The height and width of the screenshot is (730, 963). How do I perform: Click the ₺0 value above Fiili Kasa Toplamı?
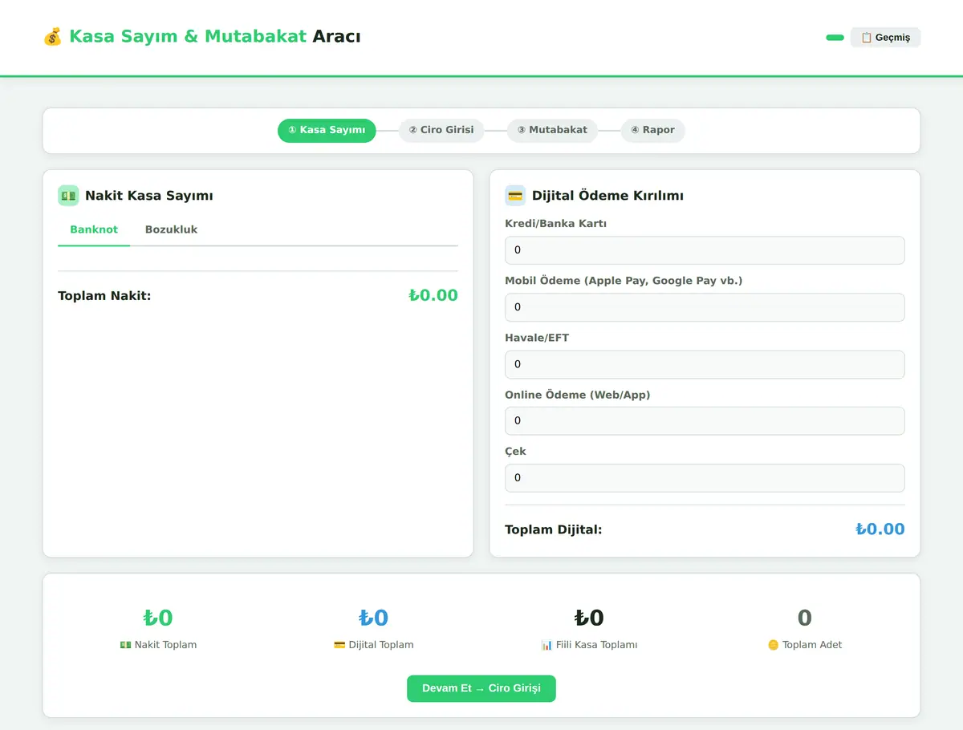(x=589, y=618)
